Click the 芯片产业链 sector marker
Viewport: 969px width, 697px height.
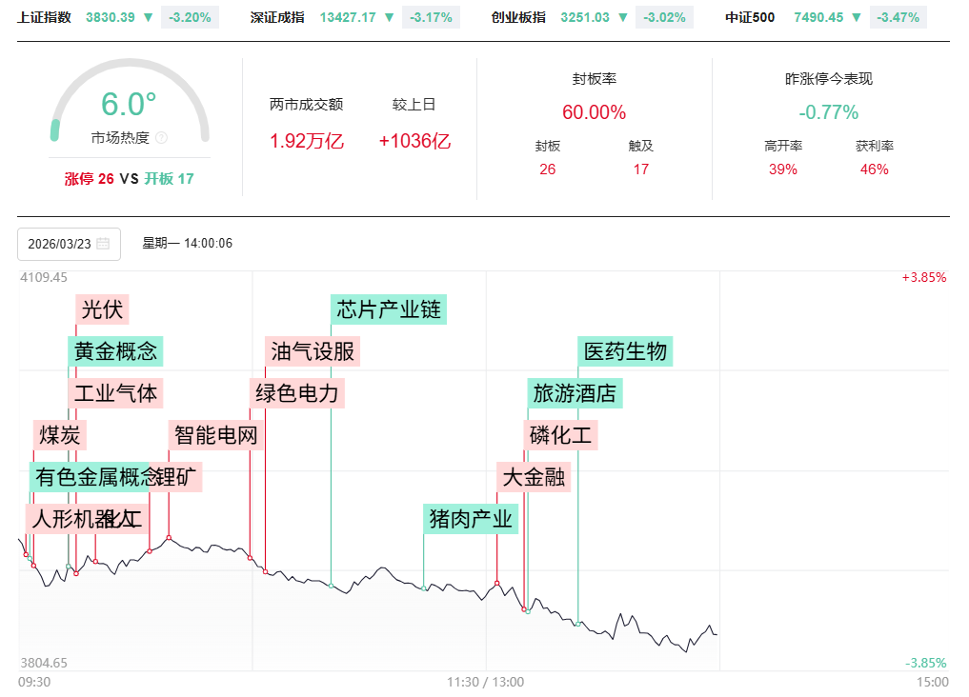(390, 309)
